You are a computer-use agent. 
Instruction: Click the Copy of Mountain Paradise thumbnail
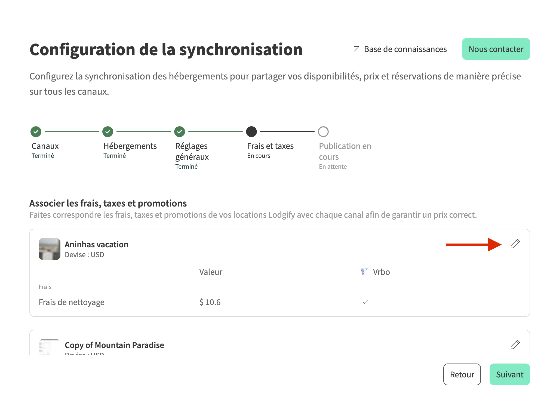click(50, 347)
